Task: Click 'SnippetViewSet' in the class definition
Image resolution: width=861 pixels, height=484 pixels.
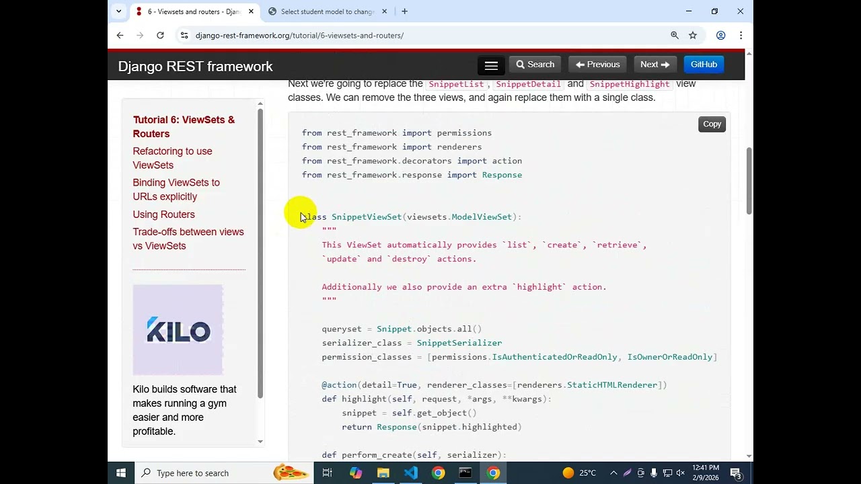Action: (367, 217)
